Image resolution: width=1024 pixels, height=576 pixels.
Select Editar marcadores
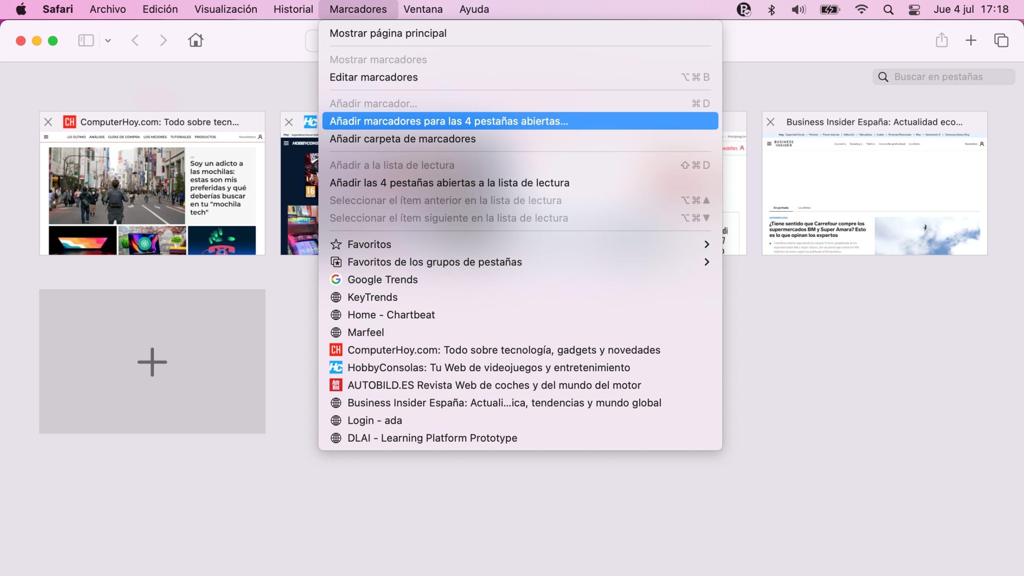[x=520, y=77]
